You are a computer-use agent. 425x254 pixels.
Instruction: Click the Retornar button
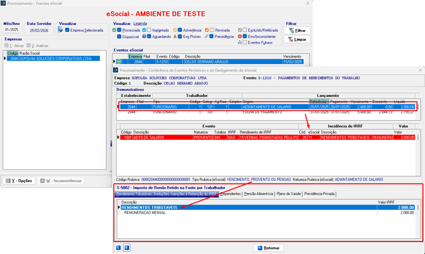coord(269,248)
